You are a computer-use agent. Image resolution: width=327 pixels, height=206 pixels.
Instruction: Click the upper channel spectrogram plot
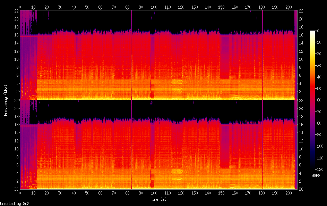click(x=158, y=55)
